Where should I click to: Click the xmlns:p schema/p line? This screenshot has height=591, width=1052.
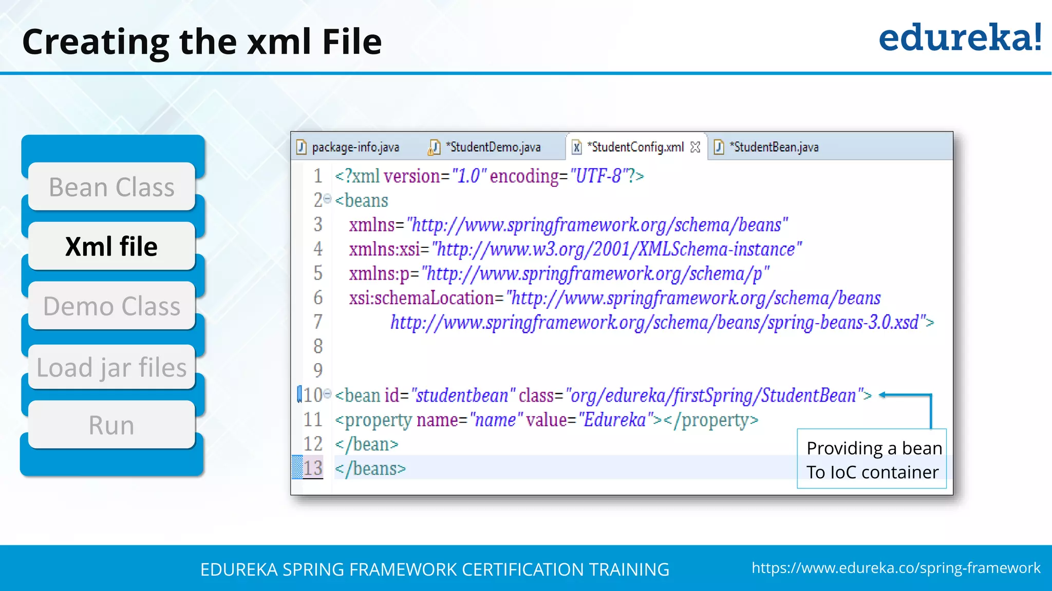coord(559,273)
